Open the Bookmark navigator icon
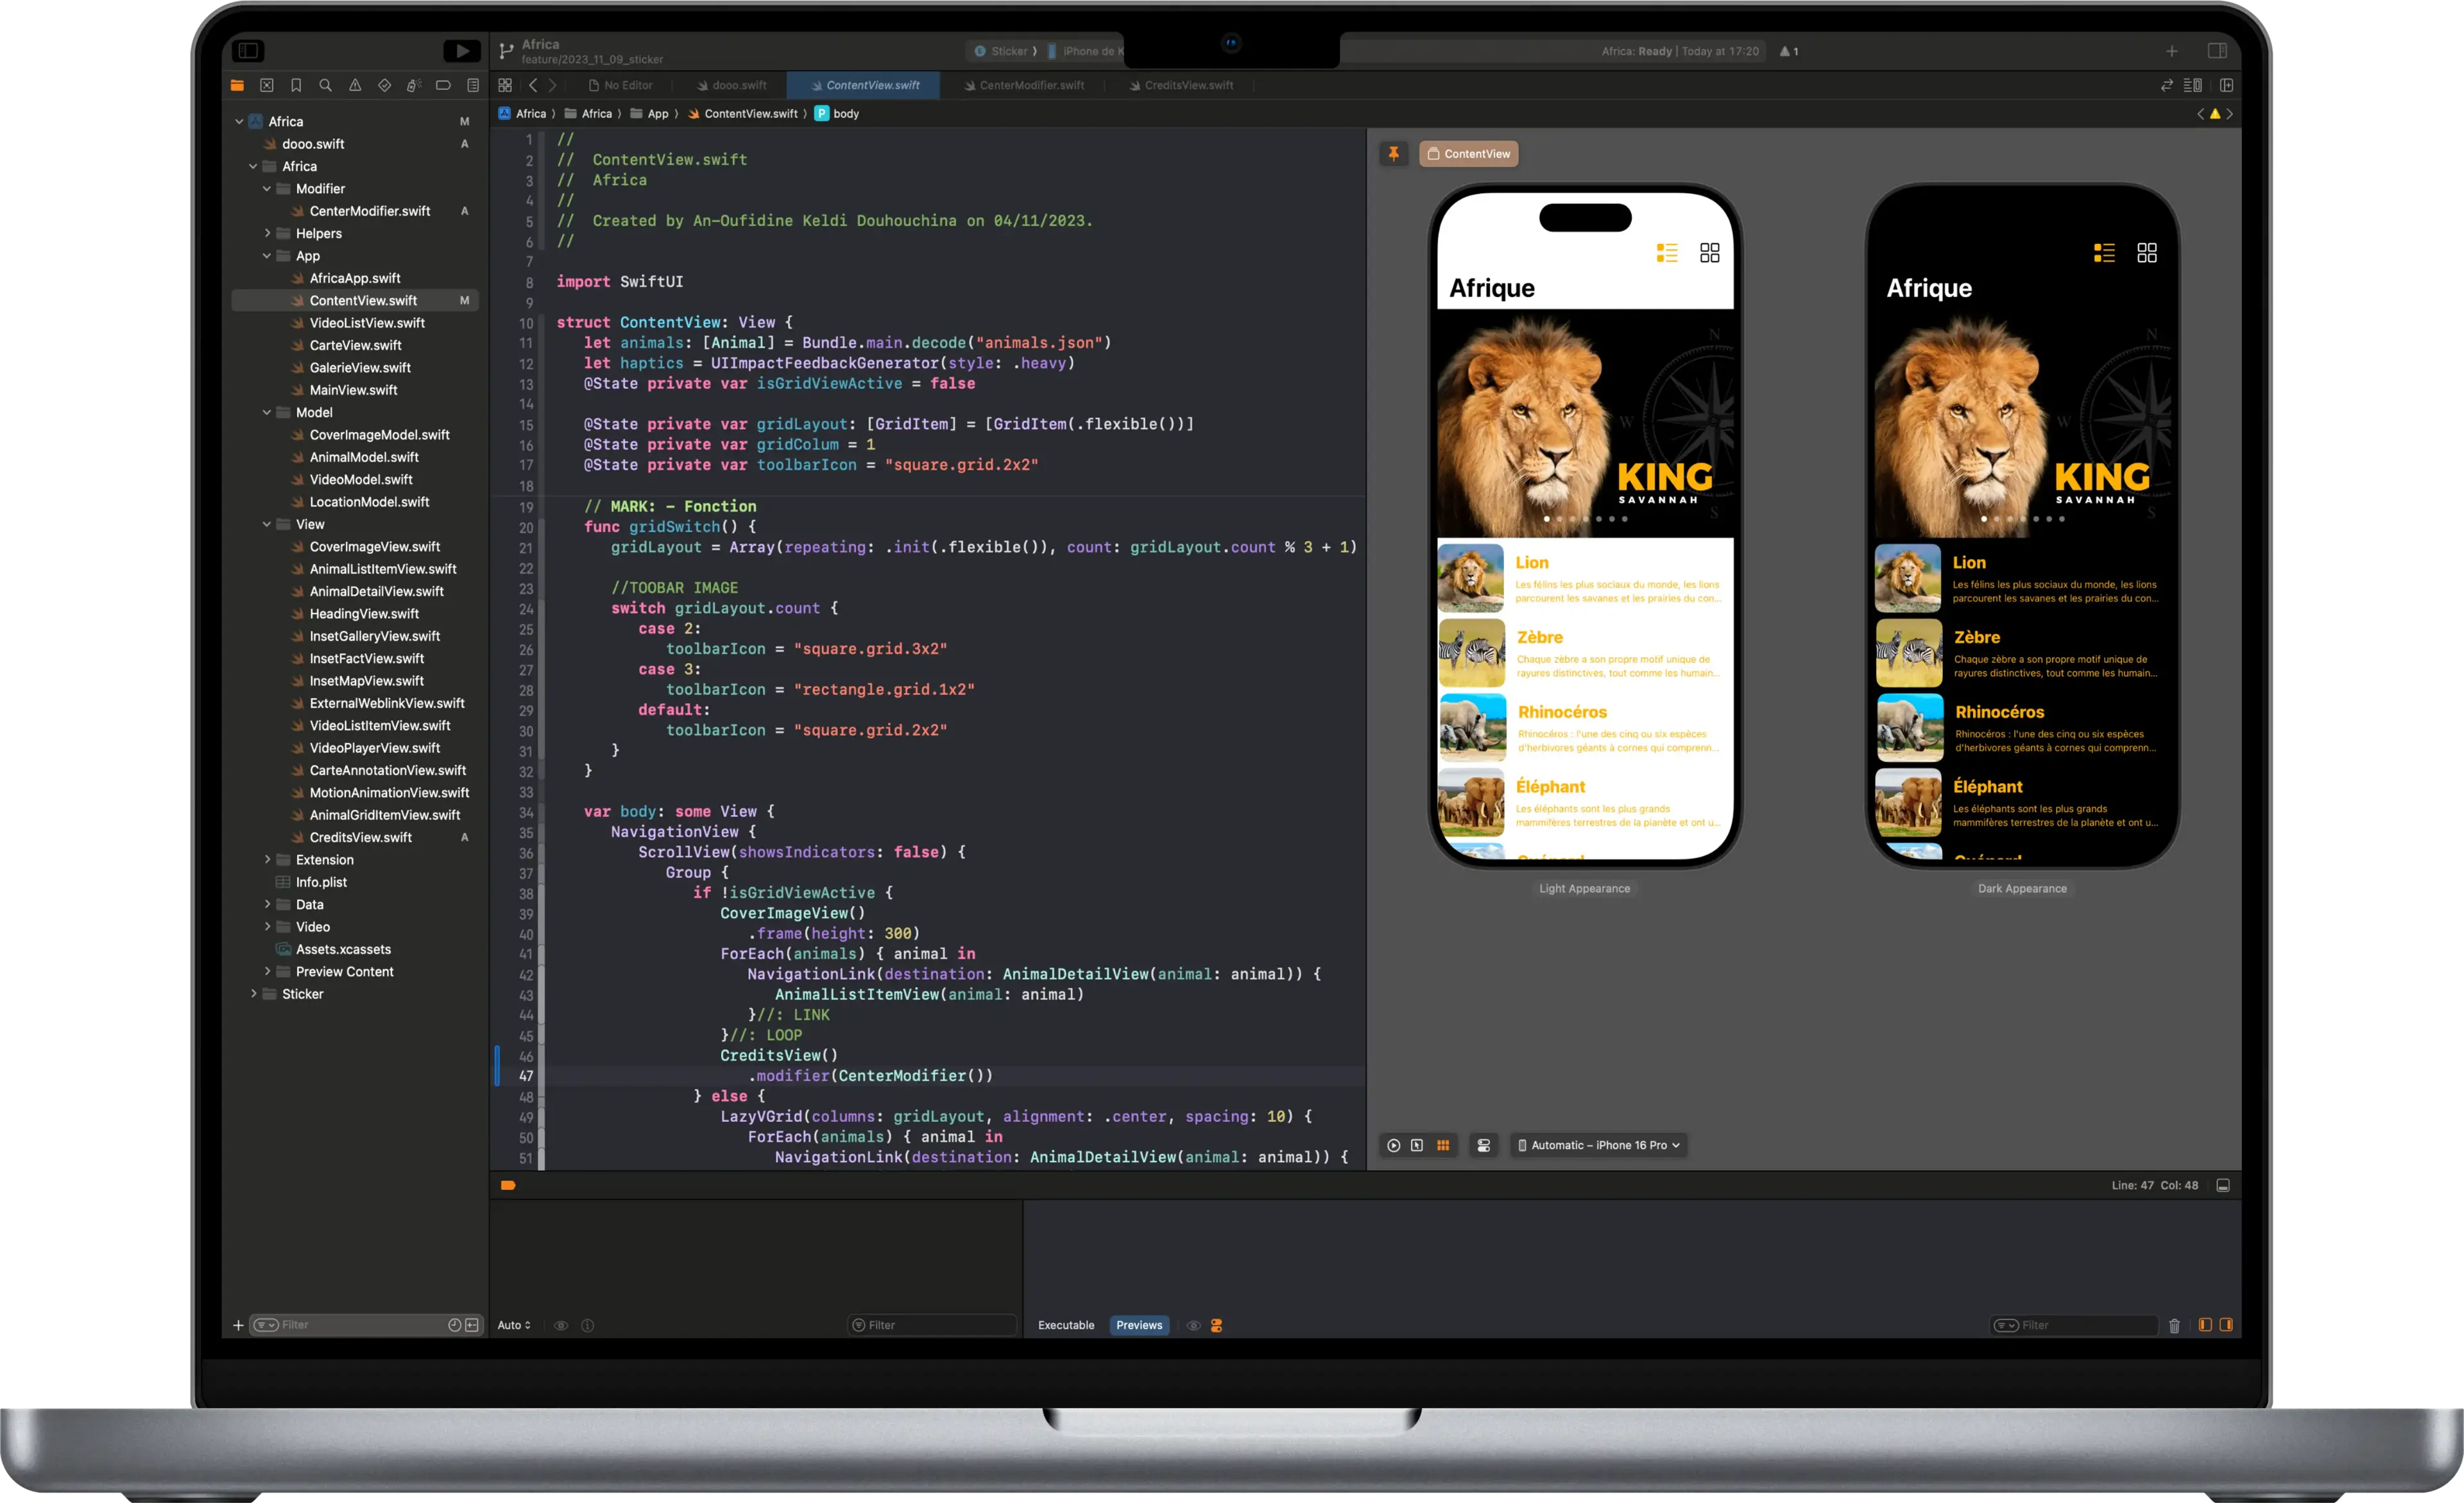2464x1503 pixels. tap(296, 85)
